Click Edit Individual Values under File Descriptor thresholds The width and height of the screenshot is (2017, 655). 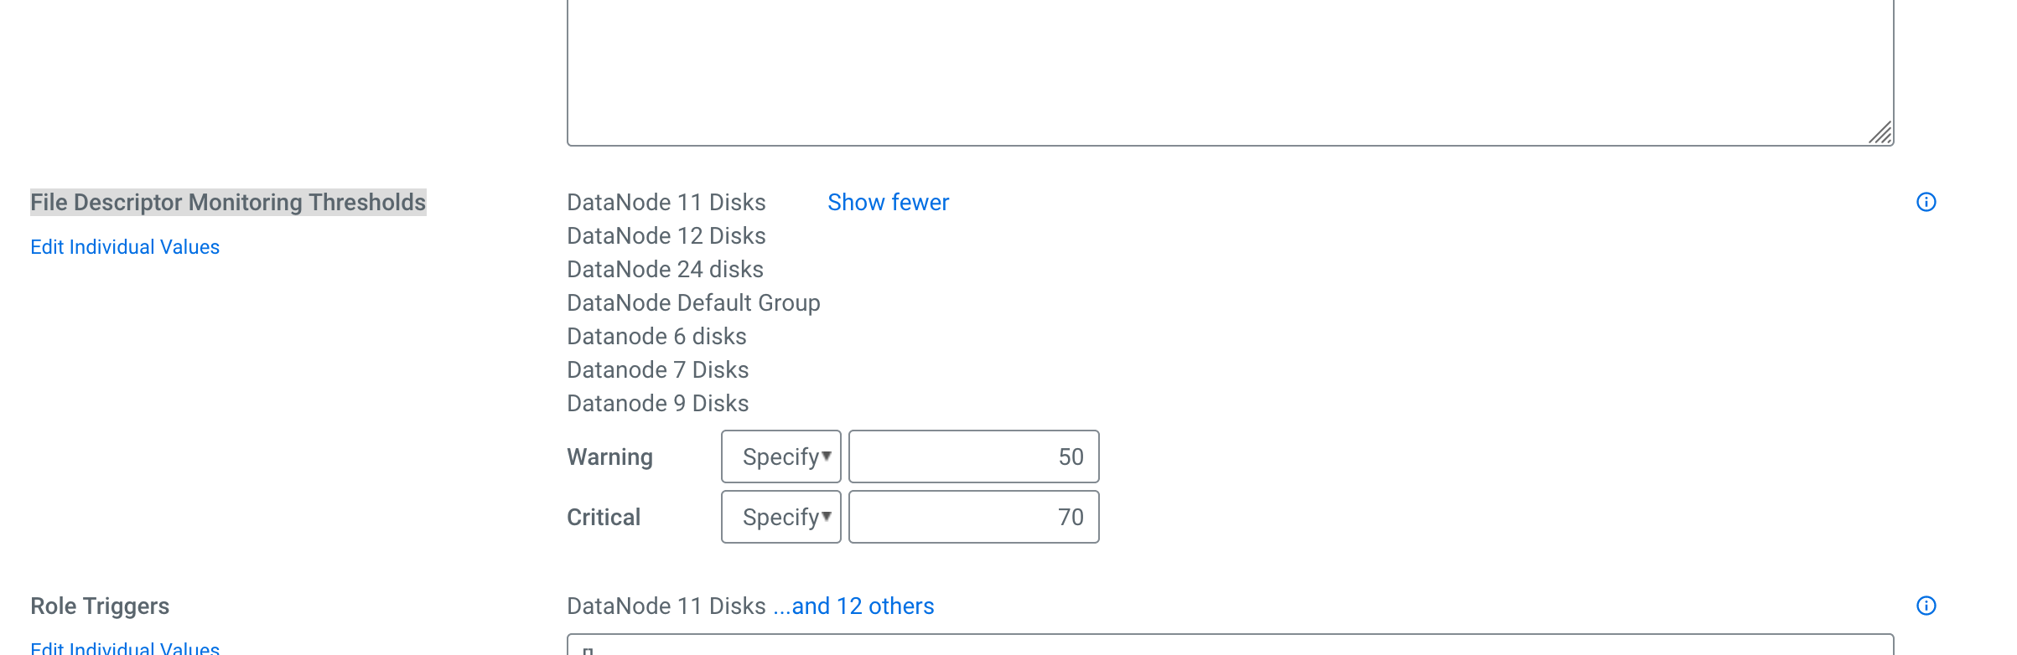coord(124,246)
